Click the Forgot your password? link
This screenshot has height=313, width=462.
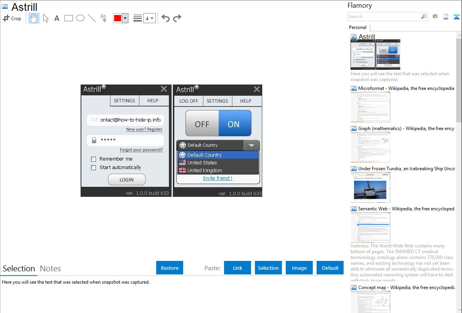tap(142, 150)
